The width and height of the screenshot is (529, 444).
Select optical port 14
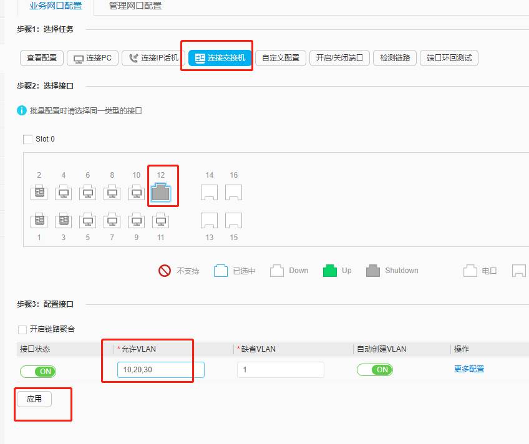coord(209,193)
